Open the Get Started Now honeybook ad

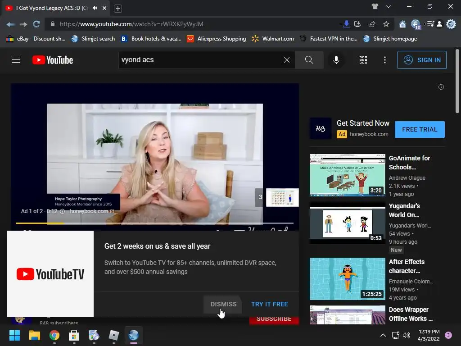pyautogui.click(x=363, y=123)
